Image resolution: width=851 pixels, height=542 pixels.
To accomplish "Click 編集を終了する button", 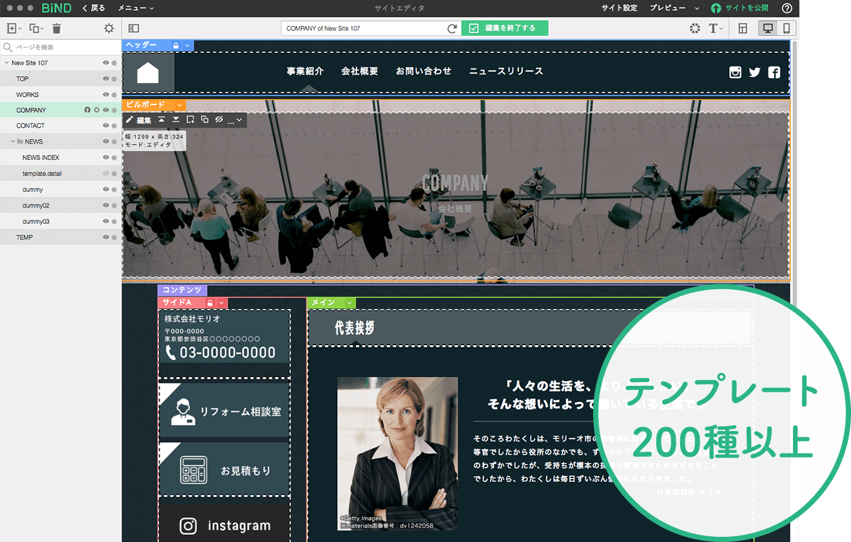I will click(505, 28).
